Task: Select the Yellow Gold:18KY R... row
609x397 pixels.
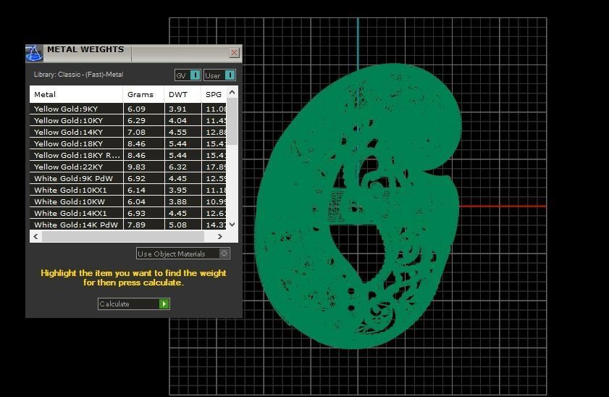Action: pyautogui.click(x=128, y=155)
